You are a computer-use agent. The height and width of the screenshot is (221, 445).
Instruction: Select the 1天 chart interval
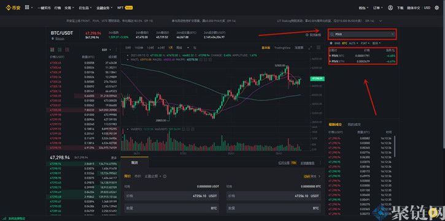coord(171,48)
